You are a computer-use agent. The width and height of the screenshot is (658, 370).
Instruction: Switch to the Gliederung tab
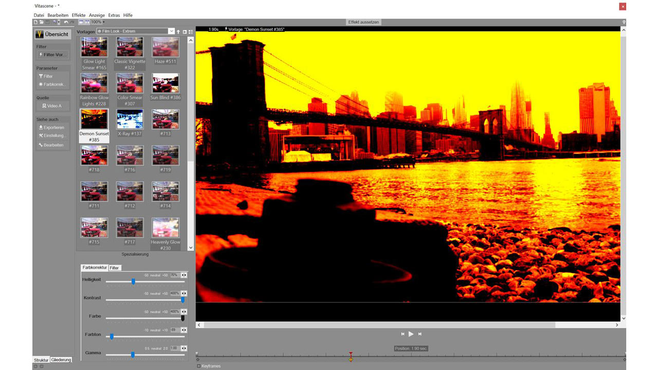coord(61,360)
